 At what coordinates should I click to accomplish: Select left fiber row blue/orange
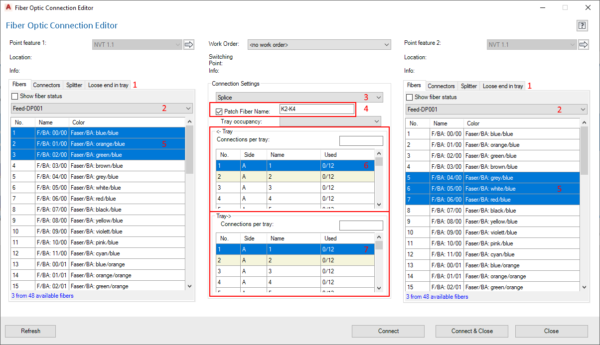point(98,264)
